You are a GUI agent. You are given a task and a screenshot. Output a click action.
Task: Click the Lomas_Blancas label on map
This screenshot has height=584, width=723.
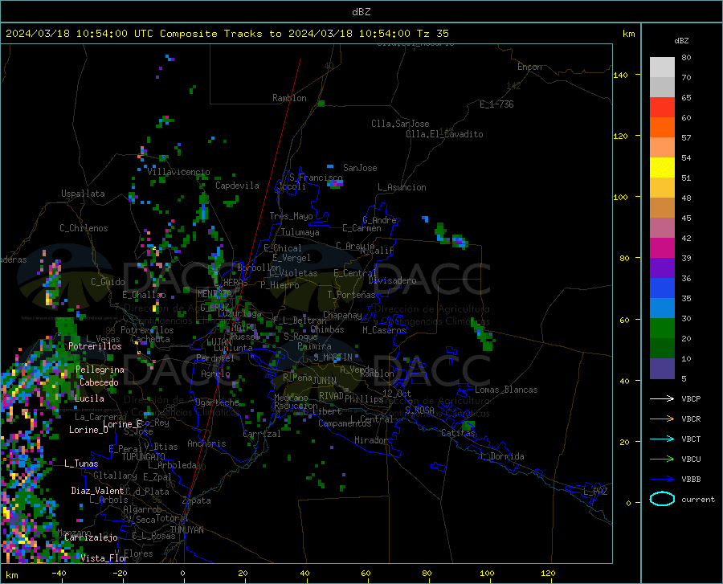(506, 390)
